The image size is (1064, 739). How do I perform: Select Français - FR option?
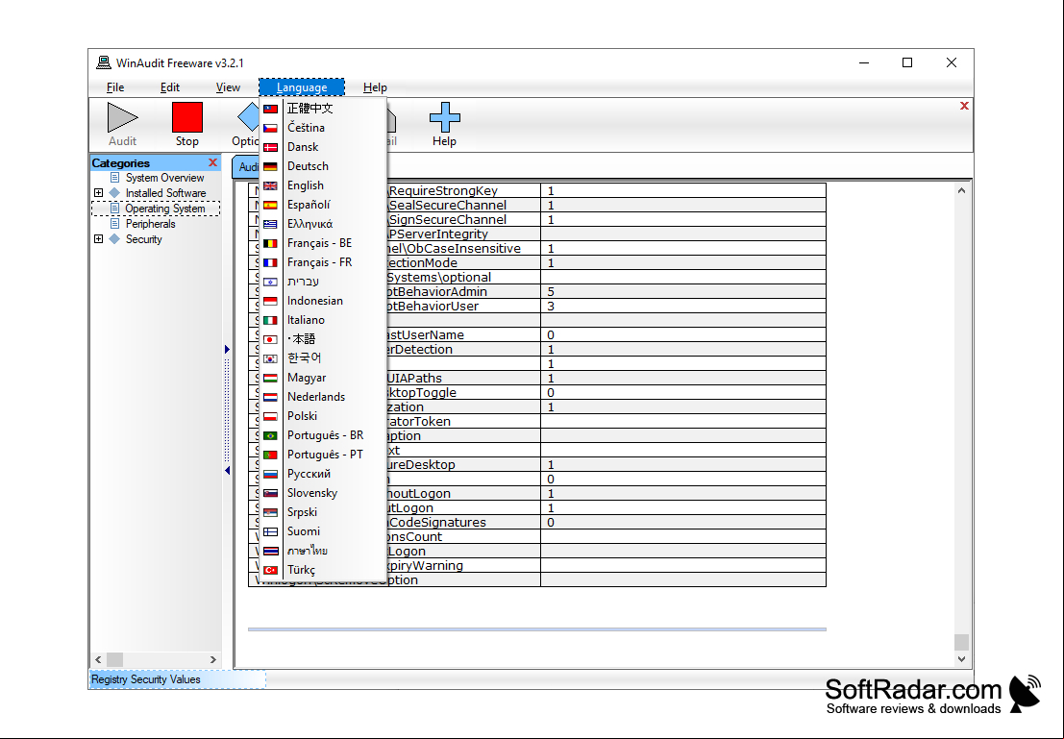tap(323, 262)
